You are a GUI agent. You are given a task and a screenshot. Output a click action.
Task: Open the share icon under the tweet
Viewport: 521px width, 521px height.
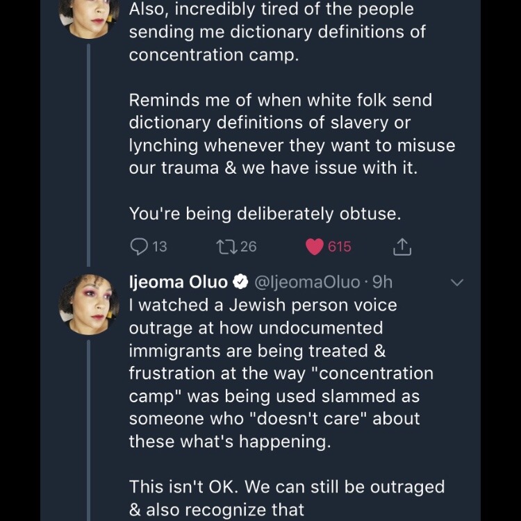402,247
